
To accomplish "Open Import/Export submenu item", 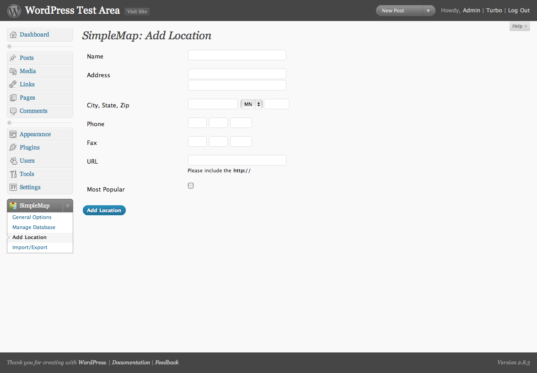I will tap(30, 247).
